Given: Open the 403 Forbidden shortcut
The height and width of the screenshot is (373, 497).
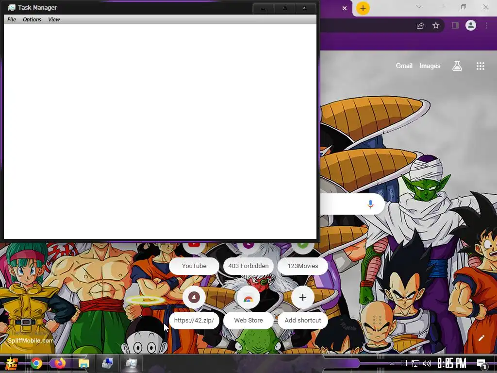Looking at the screenshot, I should pyautogui.click(x=248, y=266).
